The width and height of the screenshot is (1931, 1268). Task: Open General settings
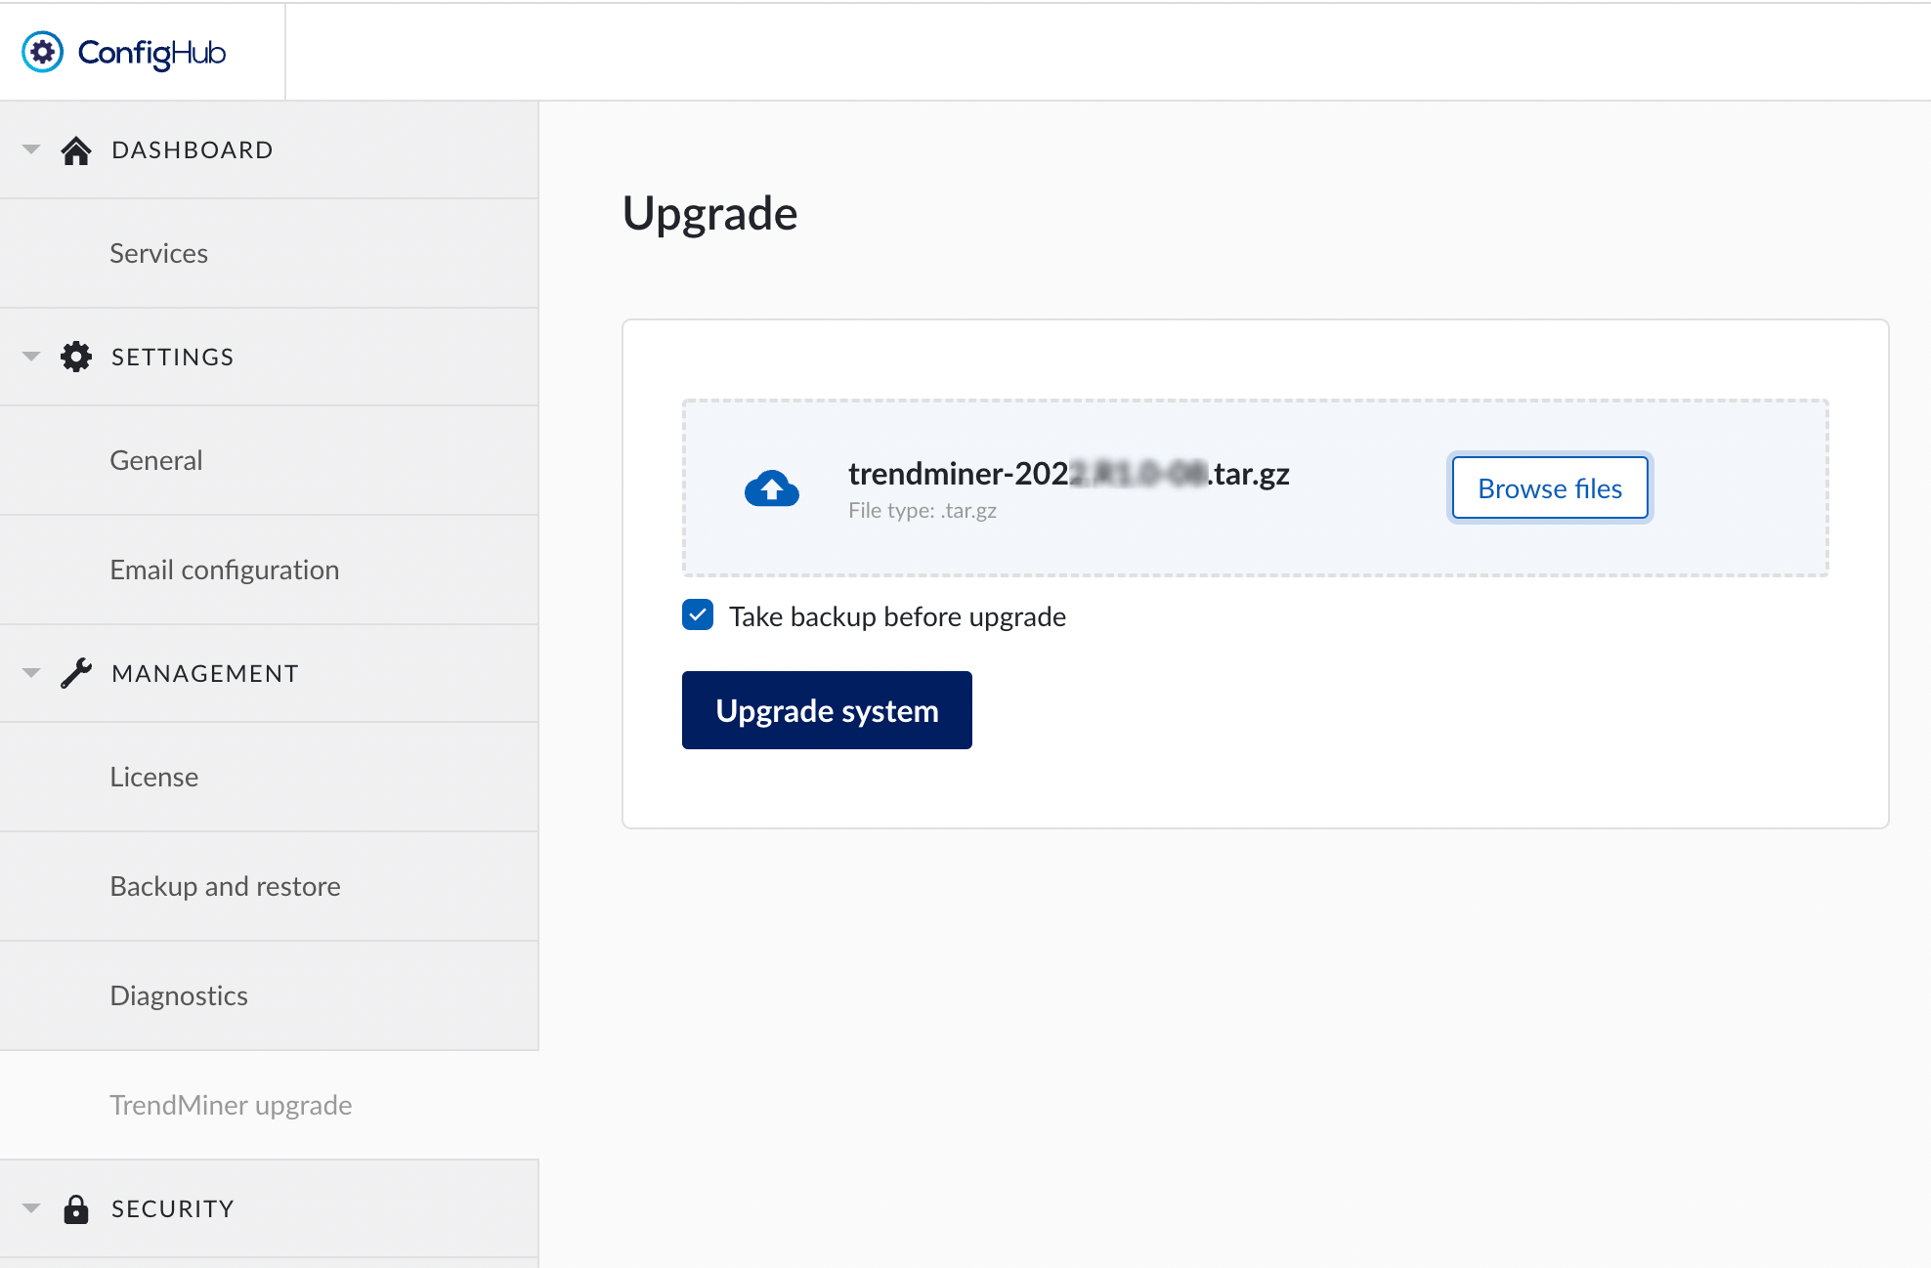(269, 460)
